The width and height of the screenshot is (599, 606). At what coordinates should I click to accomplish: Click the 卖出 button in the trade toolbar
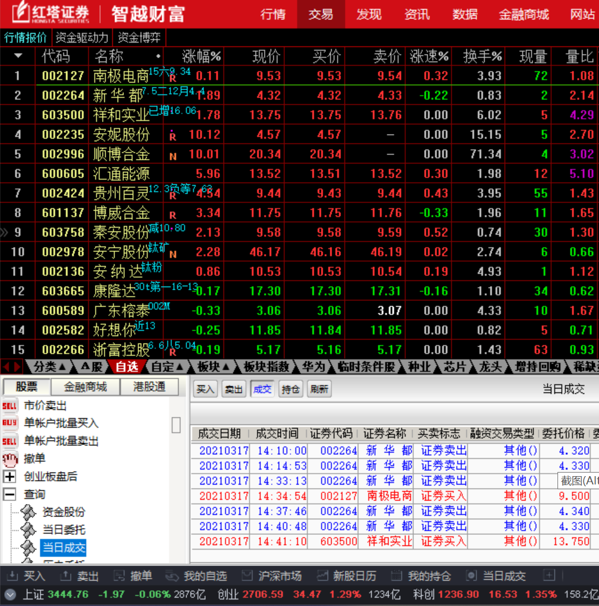click(x=234, y=389)
